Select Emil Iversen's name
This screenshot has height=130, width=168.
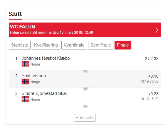(x=34, y=76)
